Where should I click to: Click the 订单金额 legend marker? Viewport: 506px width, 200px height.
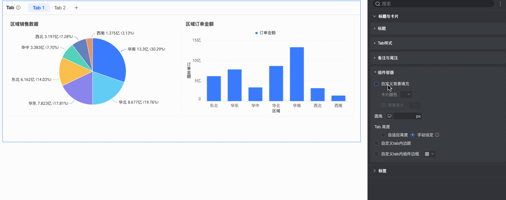click(257, 33)
